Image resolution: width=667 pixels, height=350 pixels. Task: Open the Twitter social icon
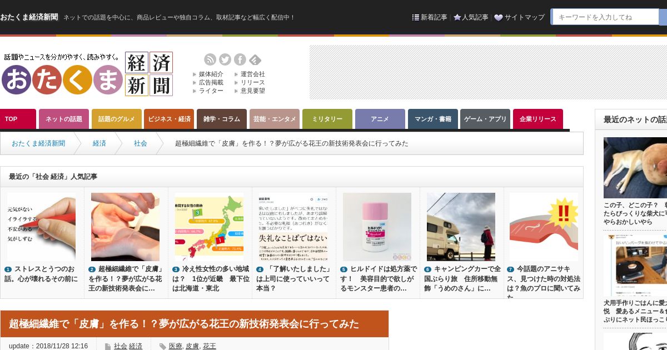225,59
